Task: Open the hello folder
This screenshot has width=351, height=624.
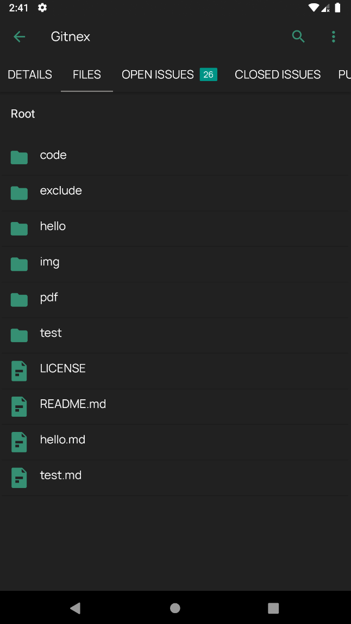Action: tap(53, 226)
